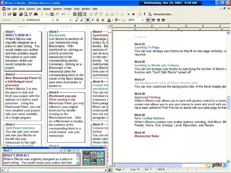Viewport: 231px width, 173px height.
Task: Click the binoculars Find icon
Action: tap(36, 14)
